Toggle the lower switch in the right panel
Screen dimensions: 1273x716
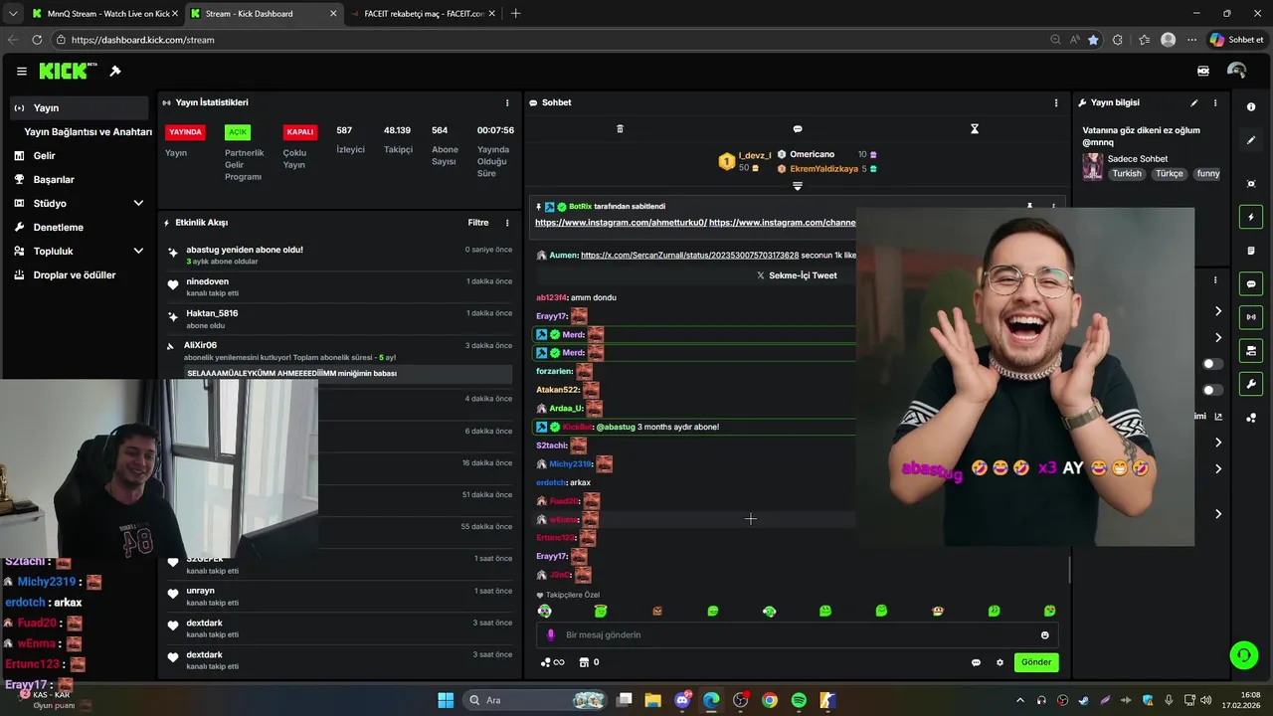click(x=1212, y=390)
